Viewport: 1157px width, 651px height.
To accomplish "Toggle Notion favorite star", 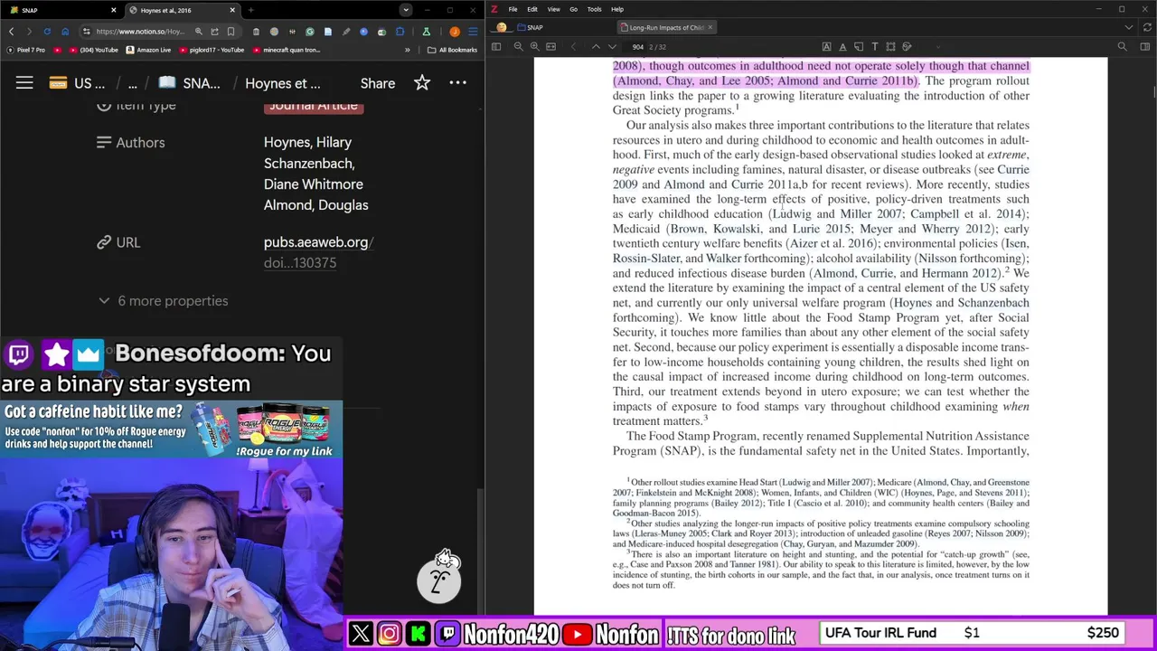I will (422, 83).
